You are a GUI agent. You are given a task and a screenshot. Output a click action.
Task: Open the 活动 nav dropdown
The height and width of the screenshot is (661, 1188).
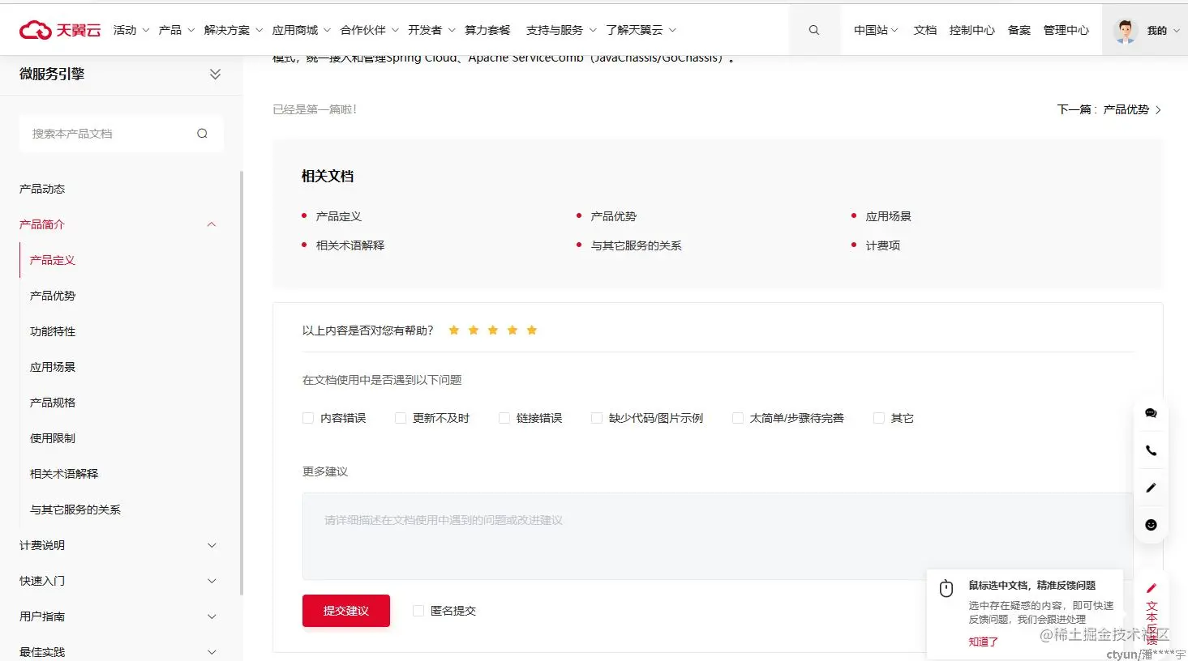[x=131, y=30]
